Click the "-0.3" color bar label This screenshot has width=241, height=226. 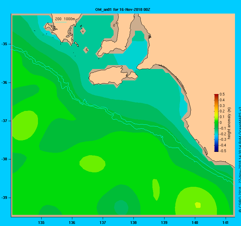(222, 140)
